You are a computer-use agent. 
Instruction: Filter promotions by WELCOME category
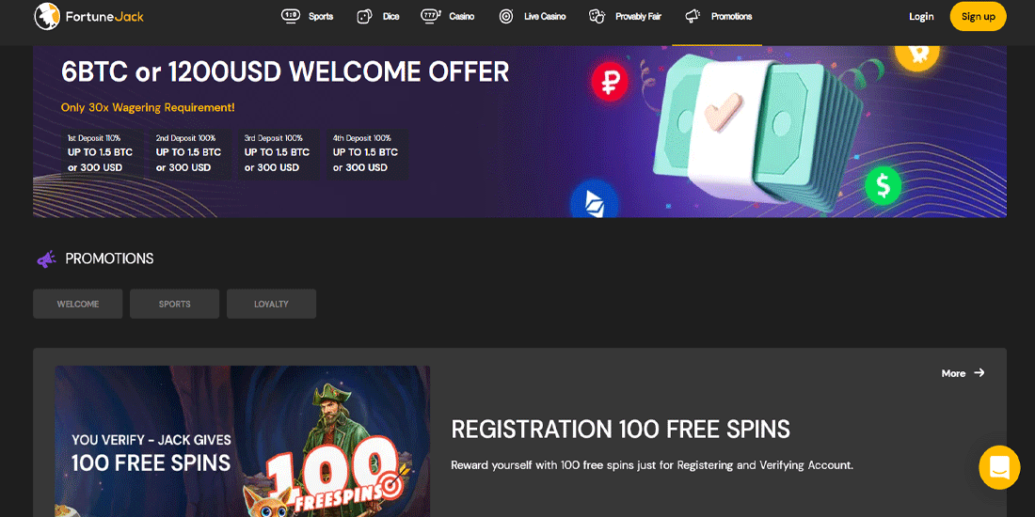[x=78, y=304]
